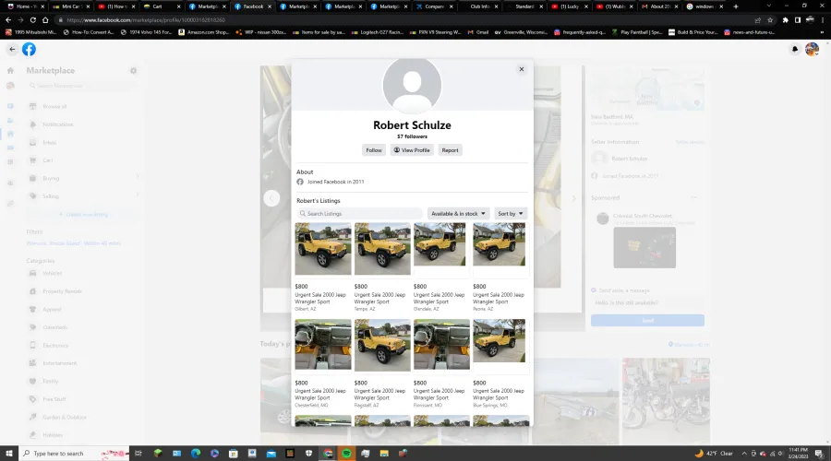Open the Amazon.com Shop bookmark

(203, 32)
